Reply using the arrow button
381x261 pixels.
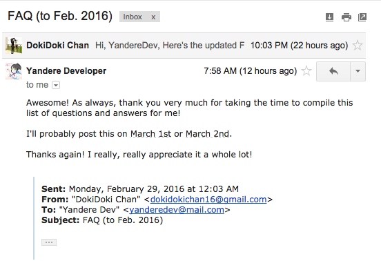pos(333,71)
